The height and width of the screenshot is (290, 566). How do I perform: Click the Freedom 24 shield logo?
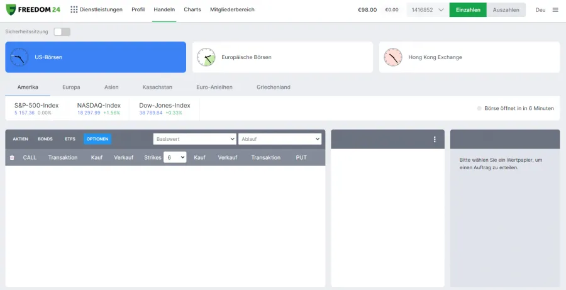[x=11, y=10]
